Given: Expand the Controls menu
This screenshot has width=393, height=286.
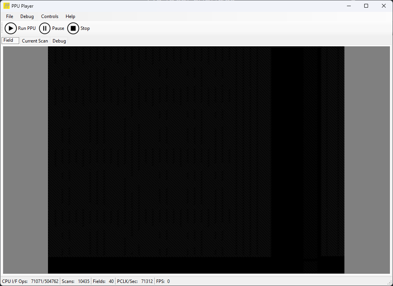Looking at the screenshot, I should (x=50, y=16).
